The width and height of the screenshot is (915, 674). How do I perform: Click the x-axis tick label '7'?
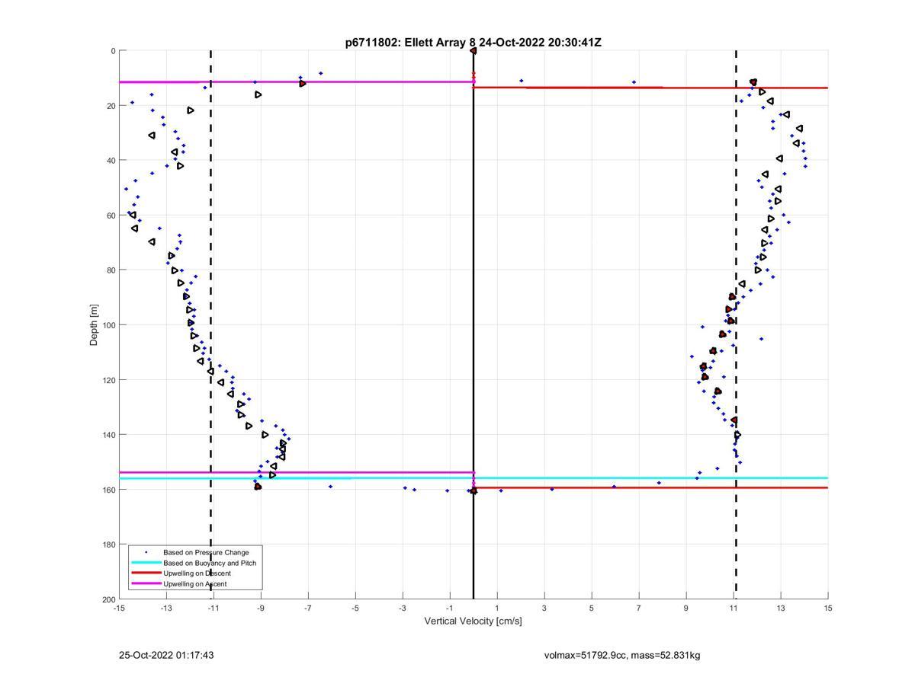click(x=639, y=608)
